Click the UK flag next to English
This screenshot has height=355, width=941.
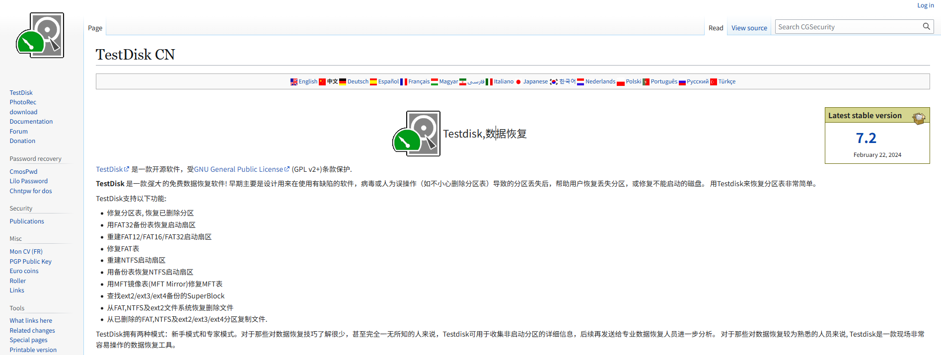coord(294,82)
